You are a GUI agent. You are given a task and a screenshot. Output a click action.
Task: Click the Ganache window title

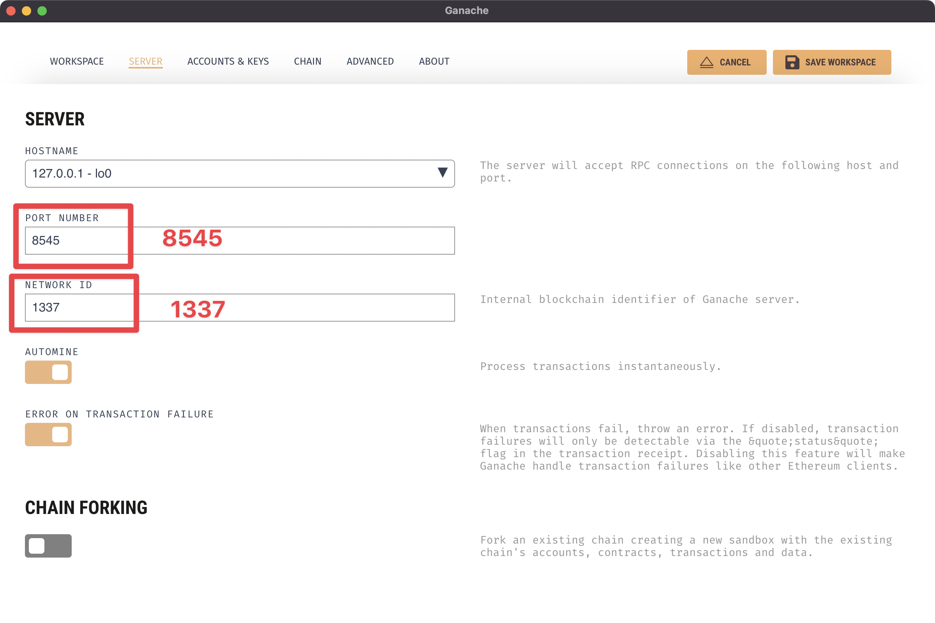(x=467, y=11)
